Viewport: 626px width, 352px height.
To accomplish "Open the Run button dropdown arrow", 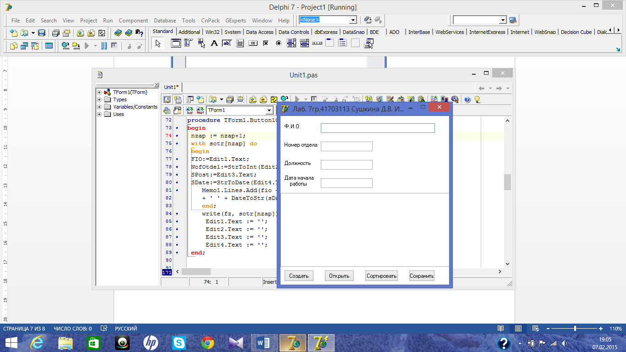I will 95,46.
